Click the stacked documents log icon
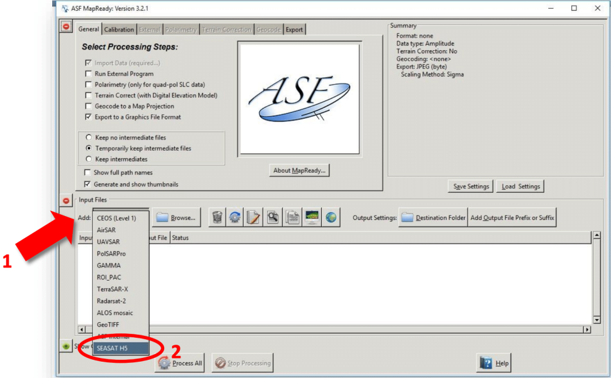This screenshot has height=378, width=611. tap(292, 217)
